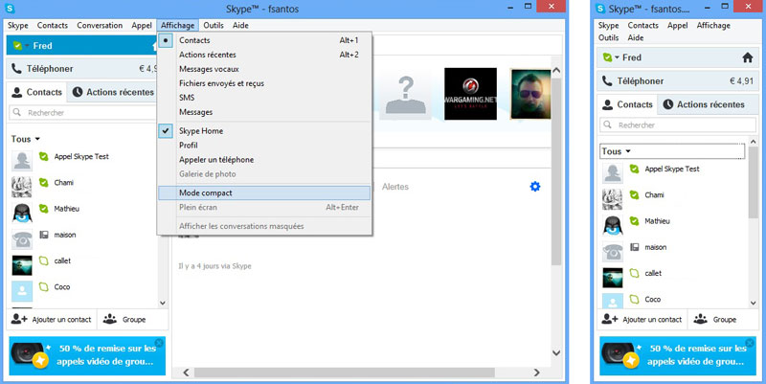The height and width of the screenshot is (384, 766).
Task: Choose Actions récentes in Affichage menu
Action: click(x=264, y=55)
